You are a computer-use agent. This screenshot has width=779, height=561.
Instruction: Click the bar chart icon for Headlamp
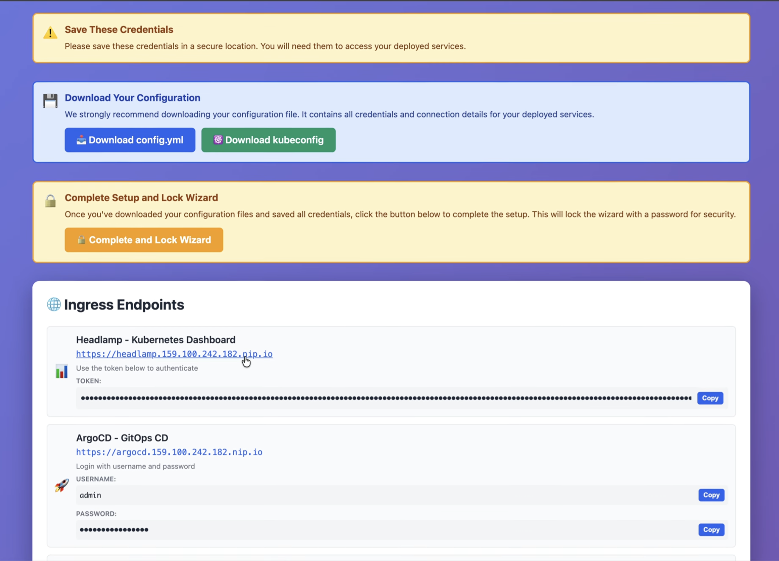[62, 371]
